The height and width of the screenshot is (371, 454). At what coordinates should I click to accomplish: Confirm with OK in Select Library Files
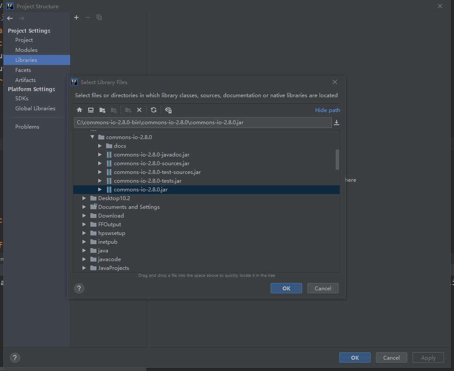(286, 288)
